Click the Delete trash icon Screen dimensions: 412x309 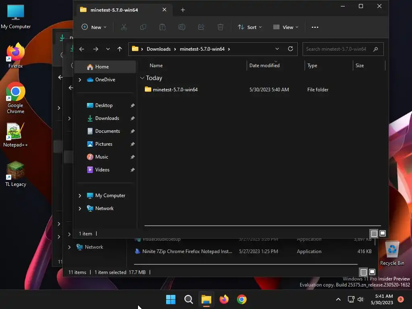pyautogui.click(x=220, y=27)
